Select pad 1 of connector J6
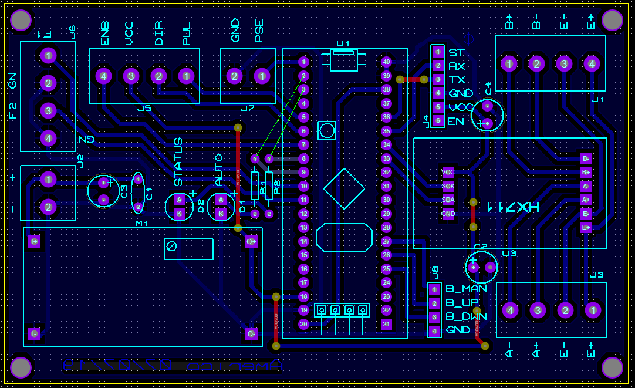 48,56
